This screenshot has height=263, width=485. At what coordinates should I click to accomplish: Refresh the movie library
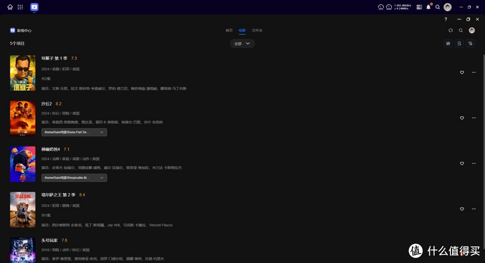click(x=450, y=30)
